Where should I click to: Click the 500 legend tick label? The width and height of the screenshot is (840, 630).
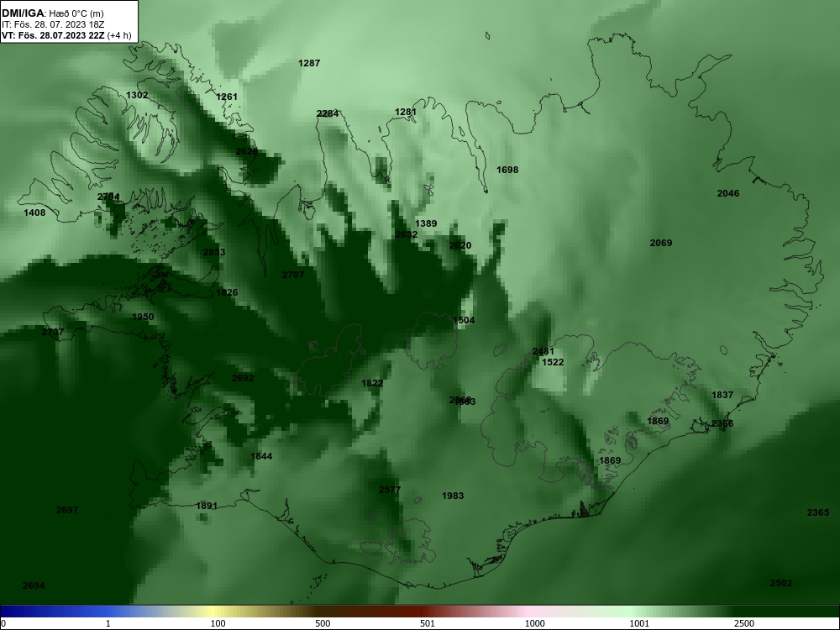323,623
